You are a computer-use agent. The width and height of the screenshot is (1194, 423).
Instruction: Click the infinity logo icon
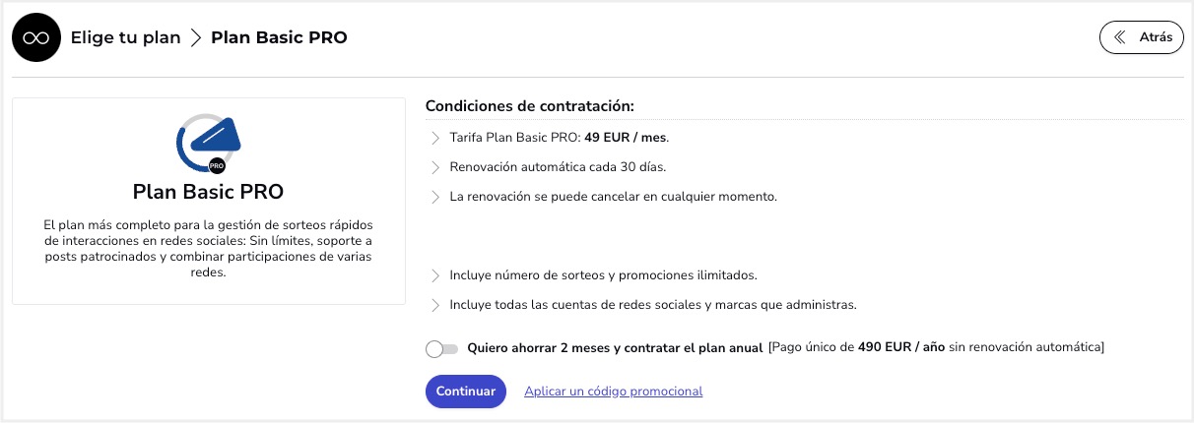click(36, 38)
